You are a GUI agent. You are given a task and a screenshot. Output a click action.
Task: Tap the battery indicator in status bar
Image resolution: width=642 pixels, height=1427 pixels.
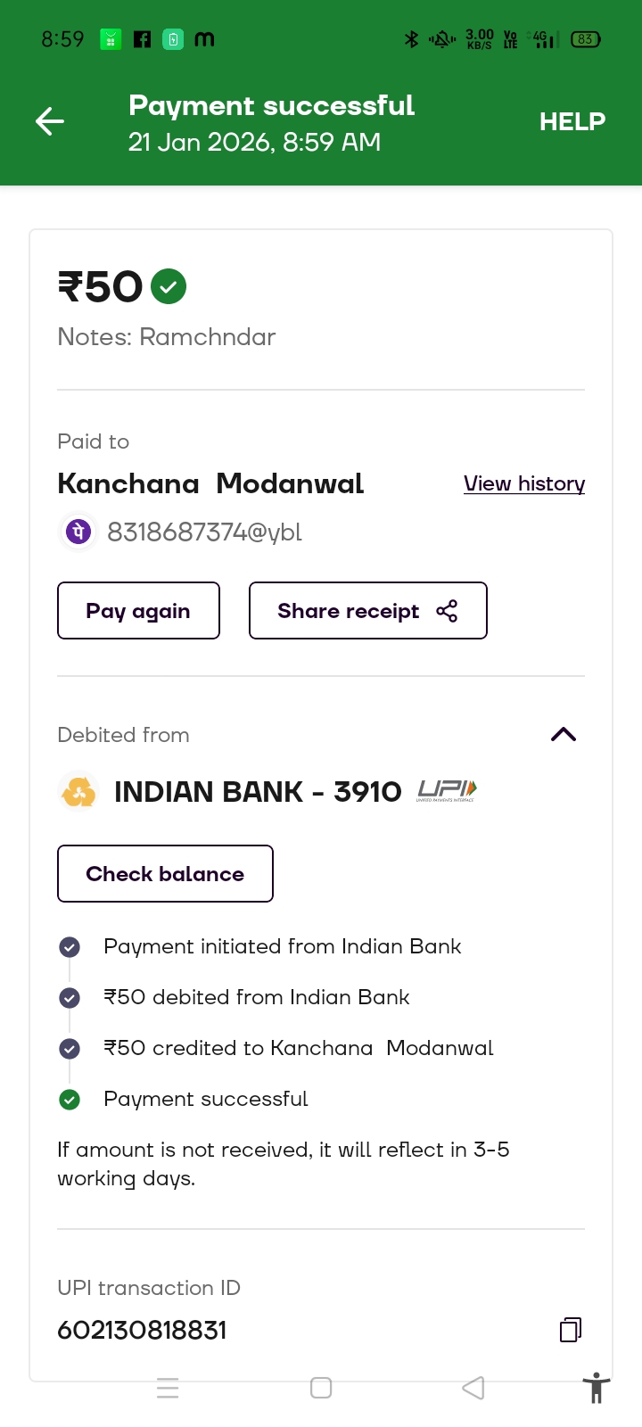[585, 39]
